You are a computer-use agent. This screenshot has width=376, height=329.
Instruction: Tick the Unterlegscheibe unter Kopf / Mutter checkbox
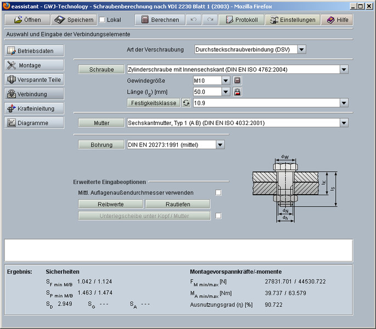[218, 215]
